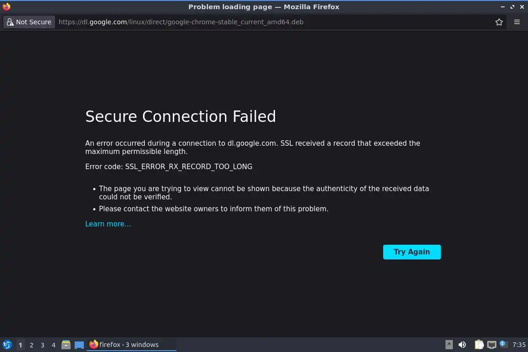This screenshot has height=352, width=528.
Task: Click the removable media eject icon
Action: click(449, 345)
